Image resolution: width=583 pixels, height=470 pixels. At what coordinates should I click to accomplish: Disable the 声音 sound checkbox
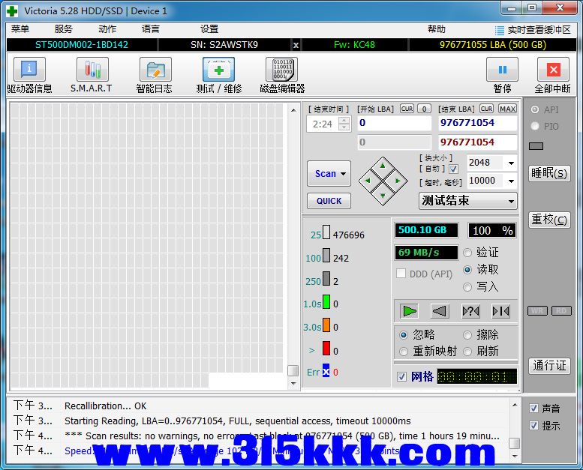click(533, 409)
